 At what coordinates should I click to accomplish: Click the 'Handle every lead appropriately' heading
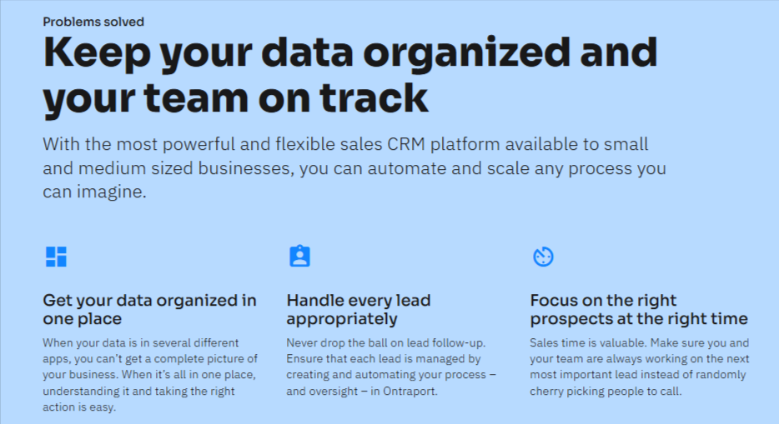359,309
